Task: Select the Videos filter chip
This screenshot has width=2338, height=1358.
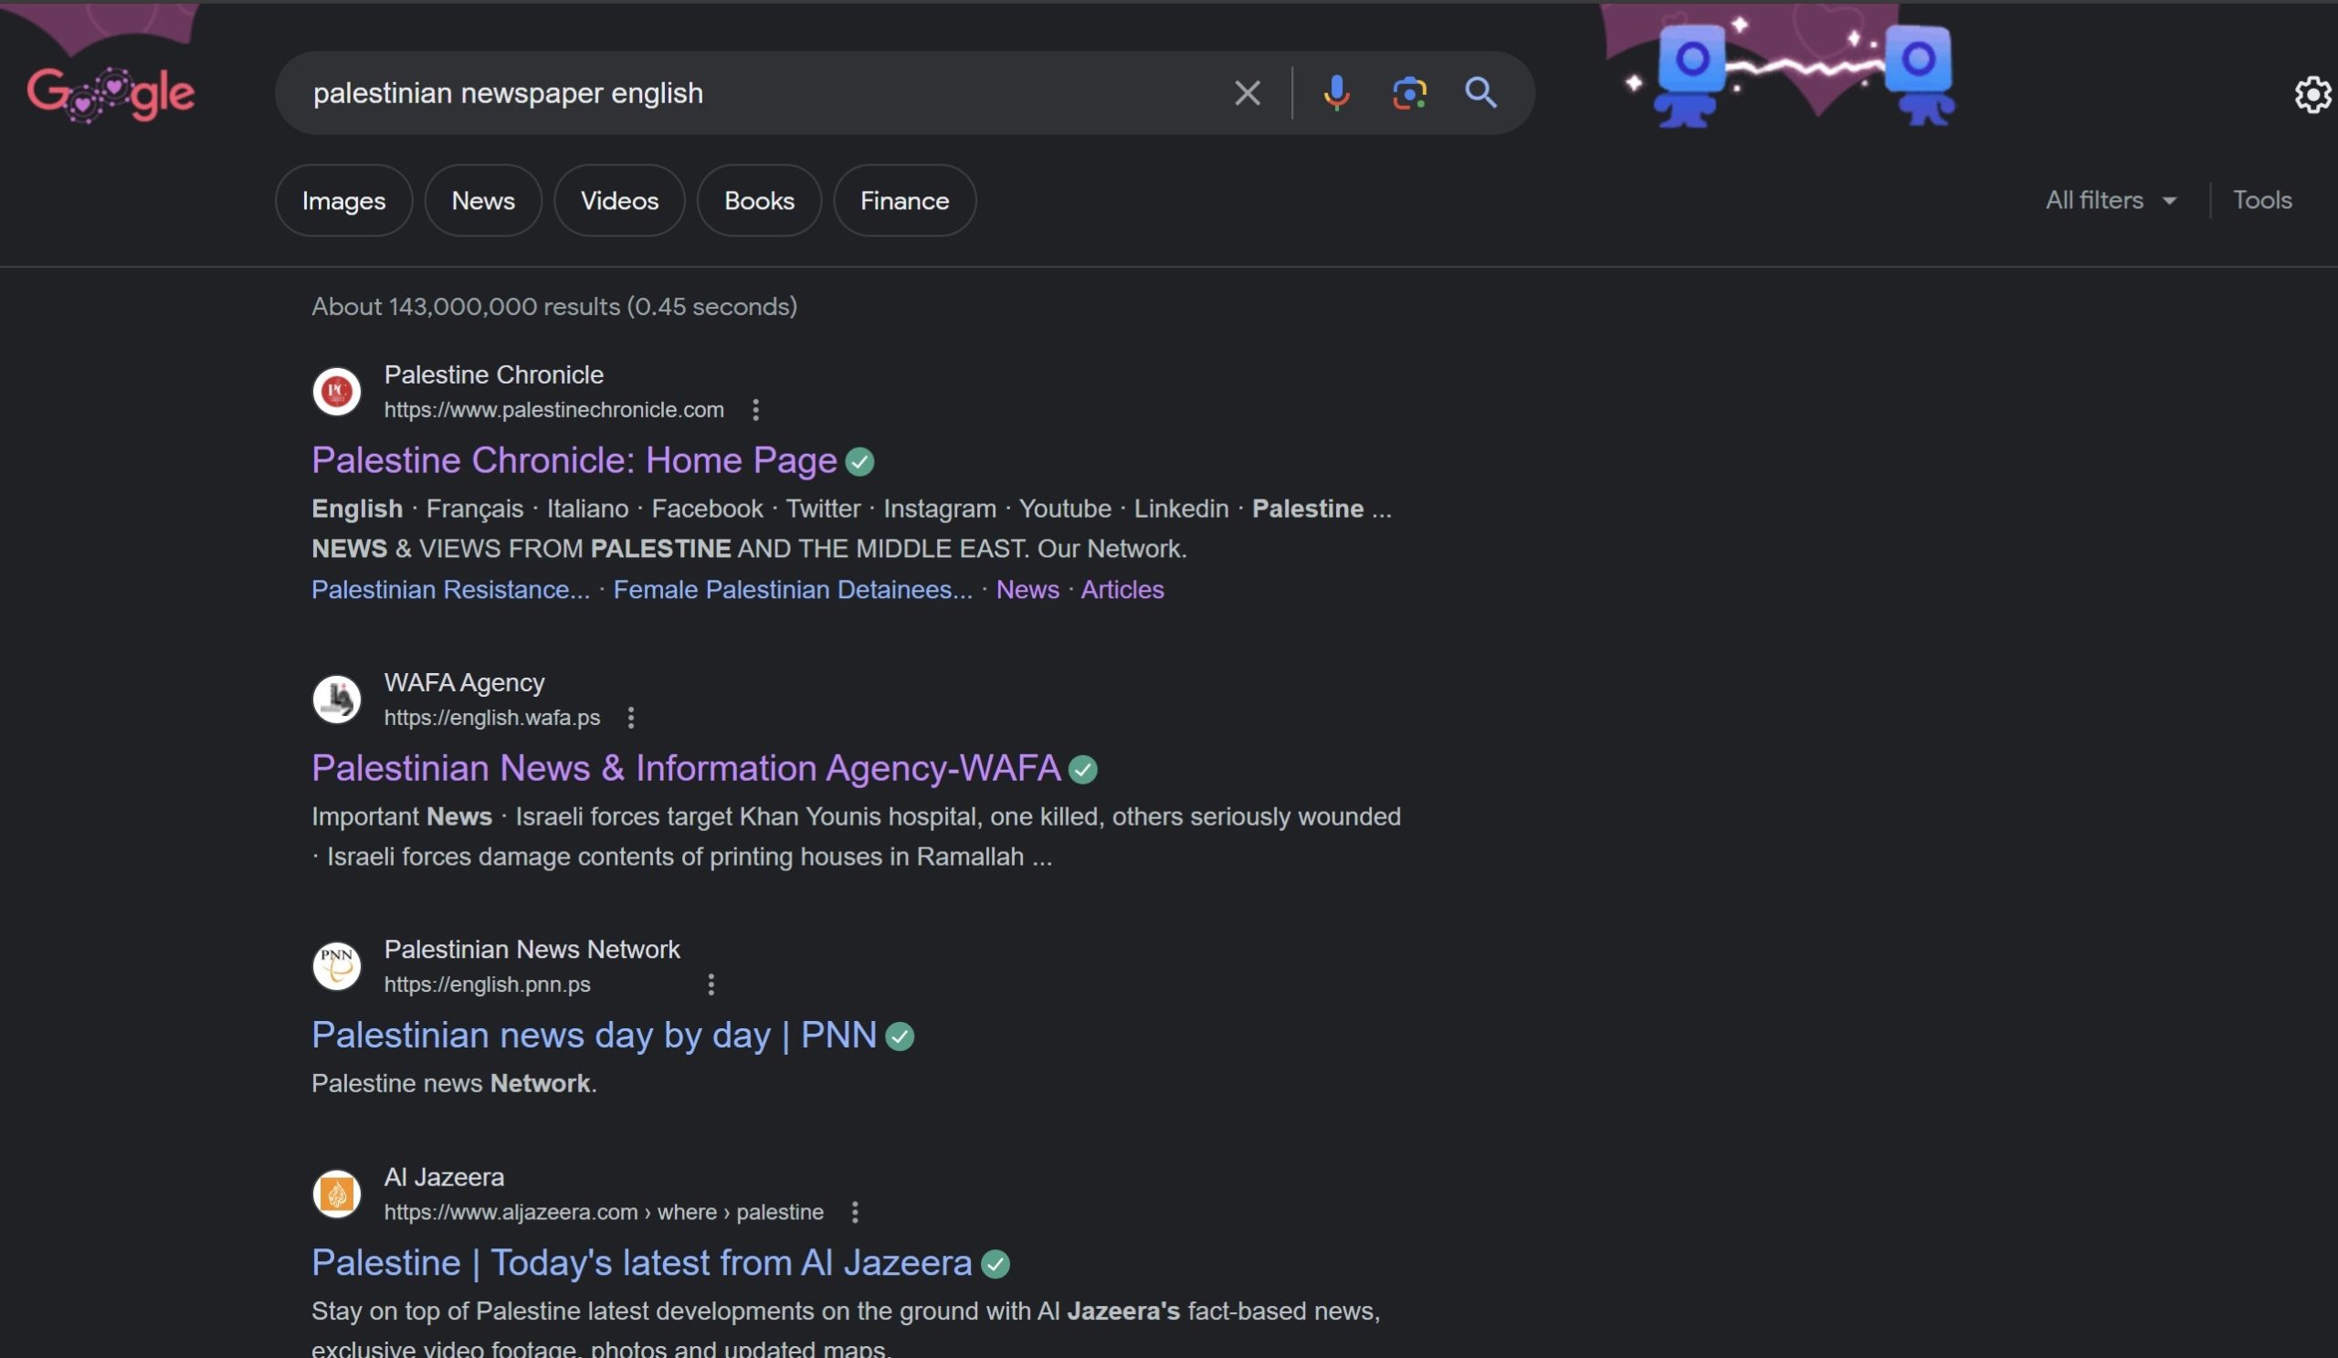Action: pyautogui.click(x=619, y=200)
